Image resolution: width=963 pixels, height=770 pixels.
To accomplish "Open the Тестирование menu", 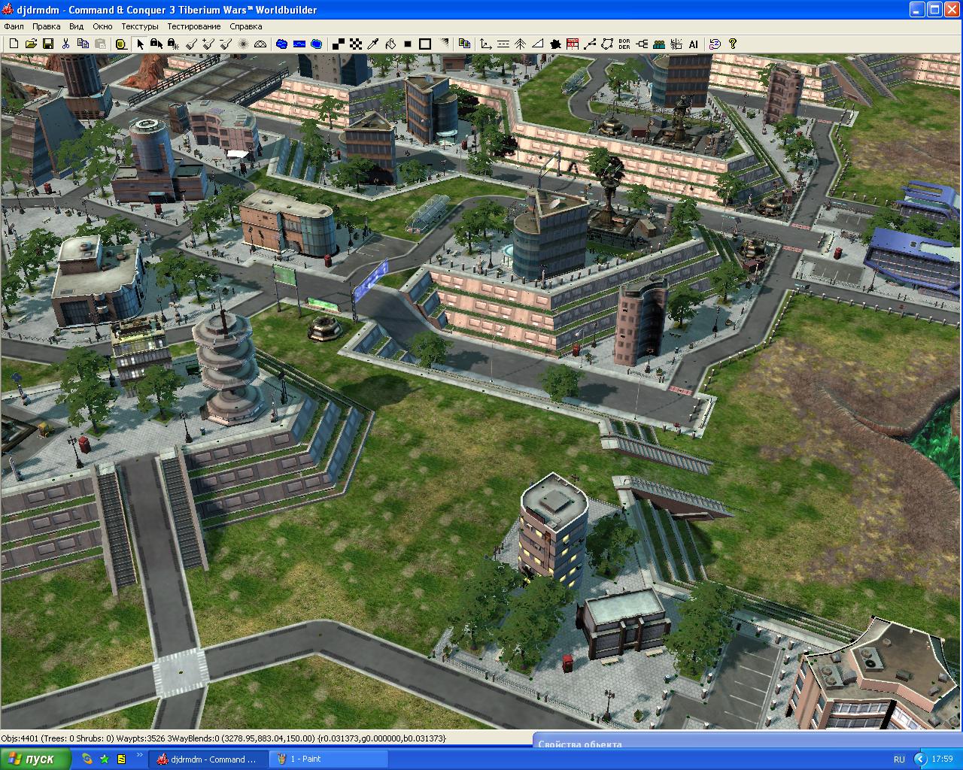I will click(x=194, y=26).
